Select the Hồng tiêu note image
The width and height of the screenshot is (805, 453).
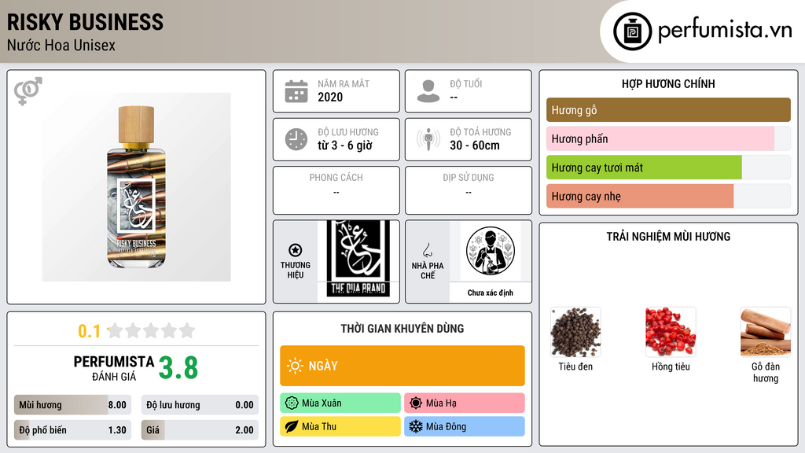coord(671,333)
